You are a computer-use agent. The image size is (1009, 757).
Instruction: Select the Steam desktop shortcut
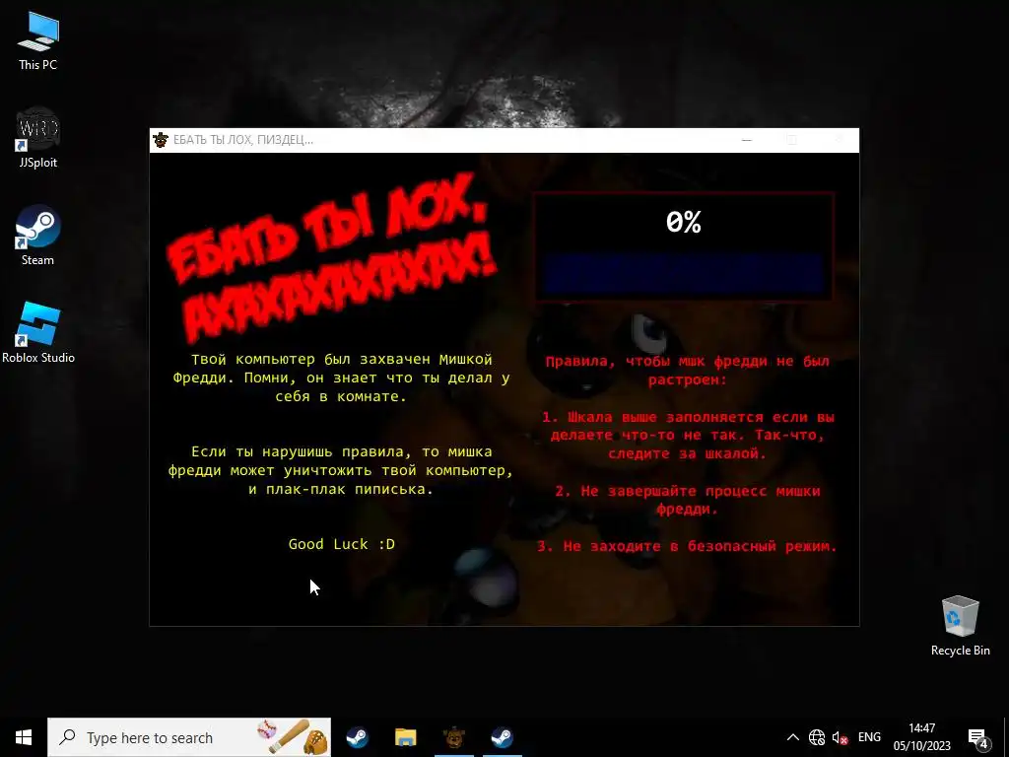tap(38, 235)
